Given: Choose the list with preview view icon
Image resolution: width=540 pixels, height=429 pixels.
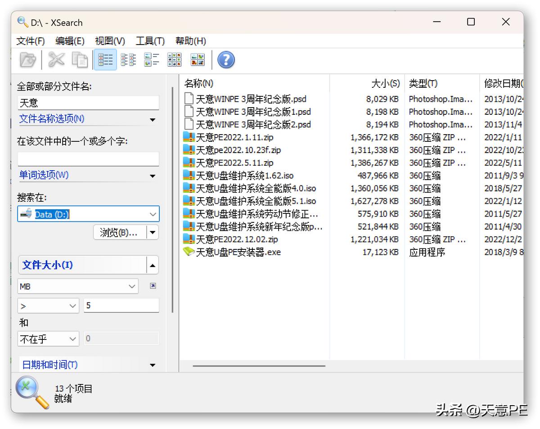Looking at the screenshot, I should point(151,59).
